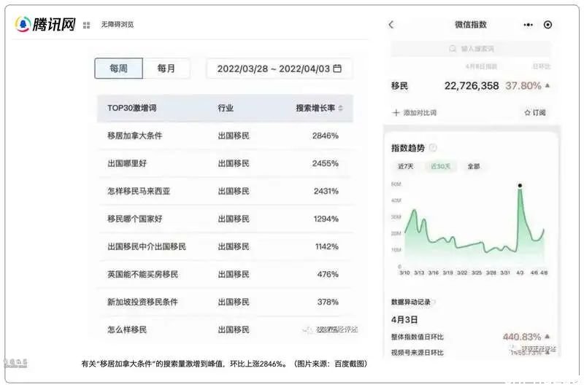Select the 出国哪里好 row
Image resolution: width=584 pixels, height=387 pixels.
point(225,163)
